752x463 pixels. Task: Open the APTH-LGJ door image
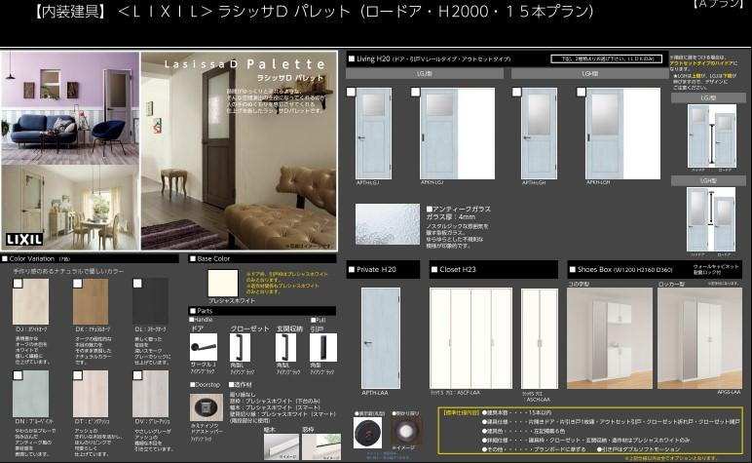tap(374, 134)
